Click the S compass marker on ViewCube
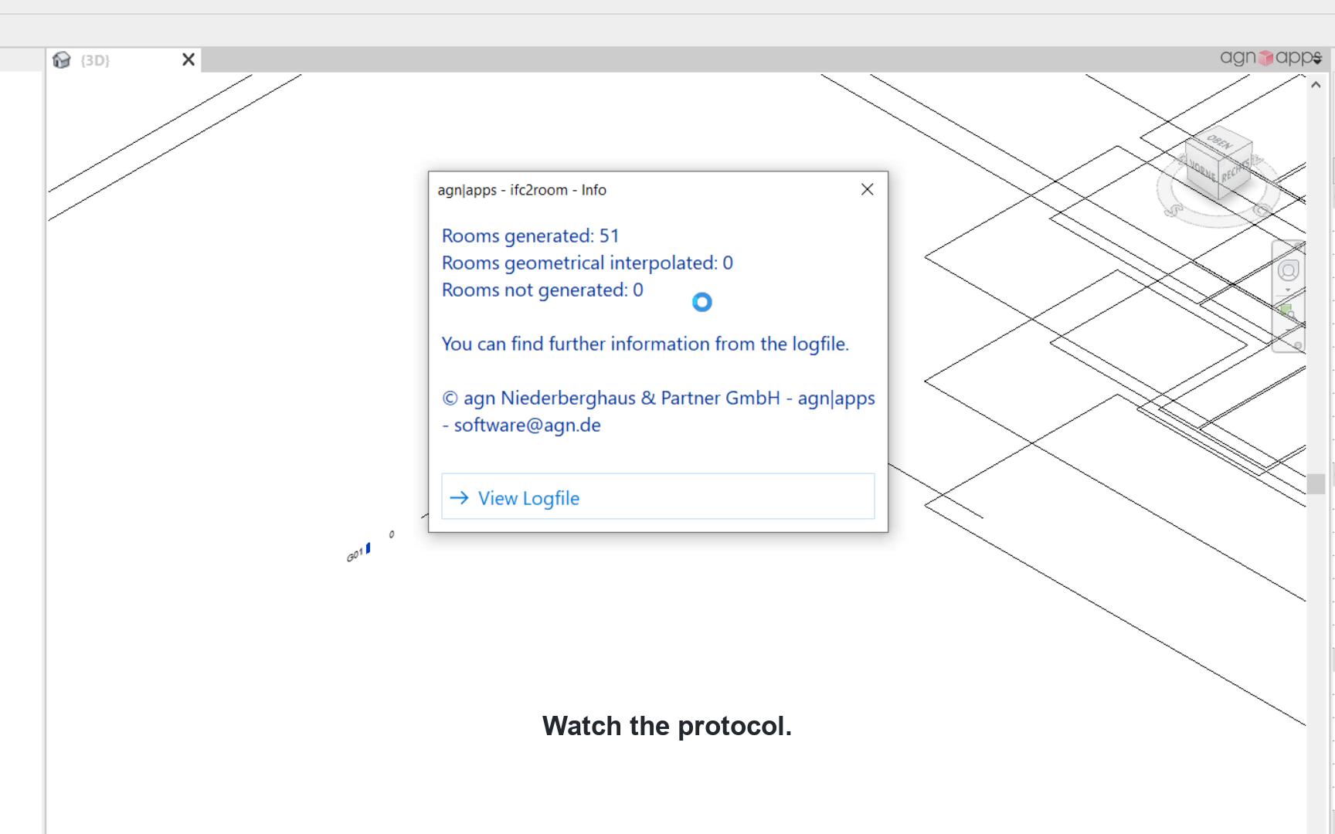 [1173, 209]
